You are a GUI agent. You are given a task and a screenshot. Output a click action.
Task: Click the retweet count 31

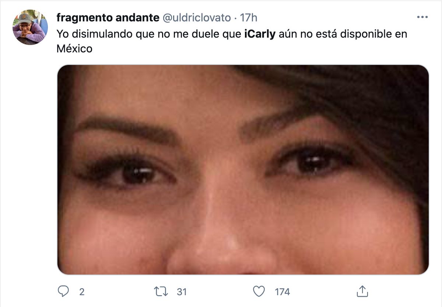[182, 292]
